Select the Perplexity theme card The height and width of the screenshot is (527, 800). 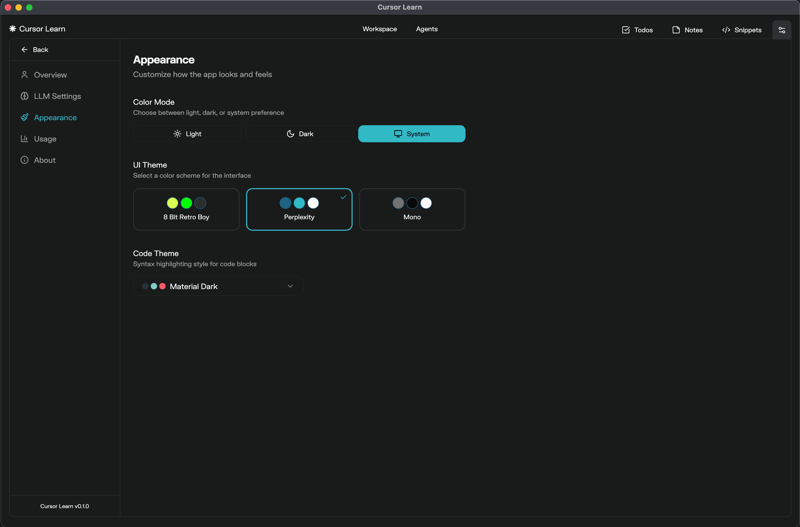pos(299,209)
